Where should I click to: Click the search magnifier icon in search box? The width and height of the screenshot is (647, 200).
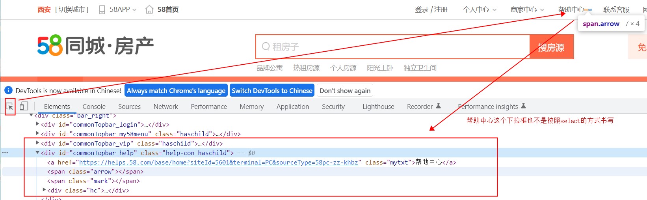[266, 47]
